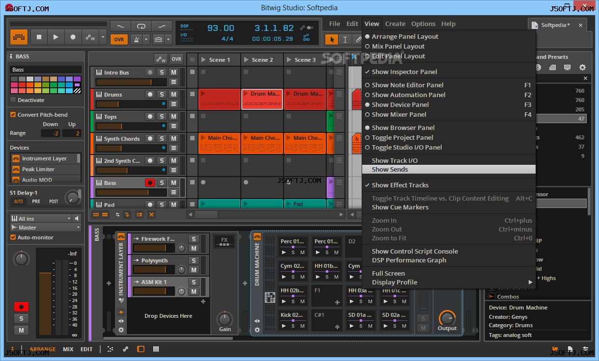Switch to EDIT view at bottom

click(x=86, y=349)
